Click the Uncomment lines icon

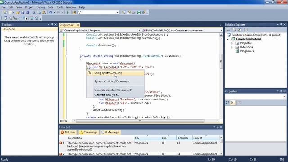click(36, 18)
